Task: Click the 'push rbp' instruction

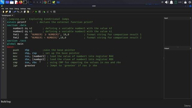Action: [x=21, y=50]
